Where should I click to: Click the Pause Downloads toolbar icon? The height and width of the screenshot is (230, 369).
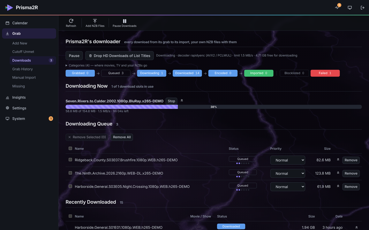pos(125,21)
